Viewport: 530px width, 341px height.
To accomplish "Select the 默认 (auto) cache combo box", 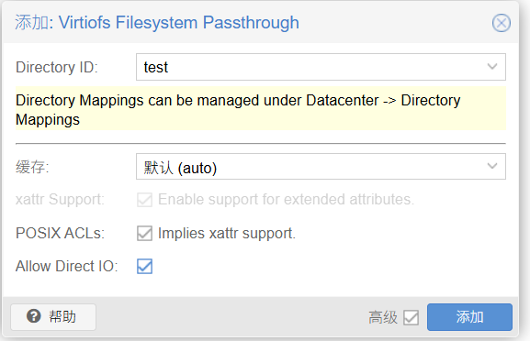I will coord(321,166).
